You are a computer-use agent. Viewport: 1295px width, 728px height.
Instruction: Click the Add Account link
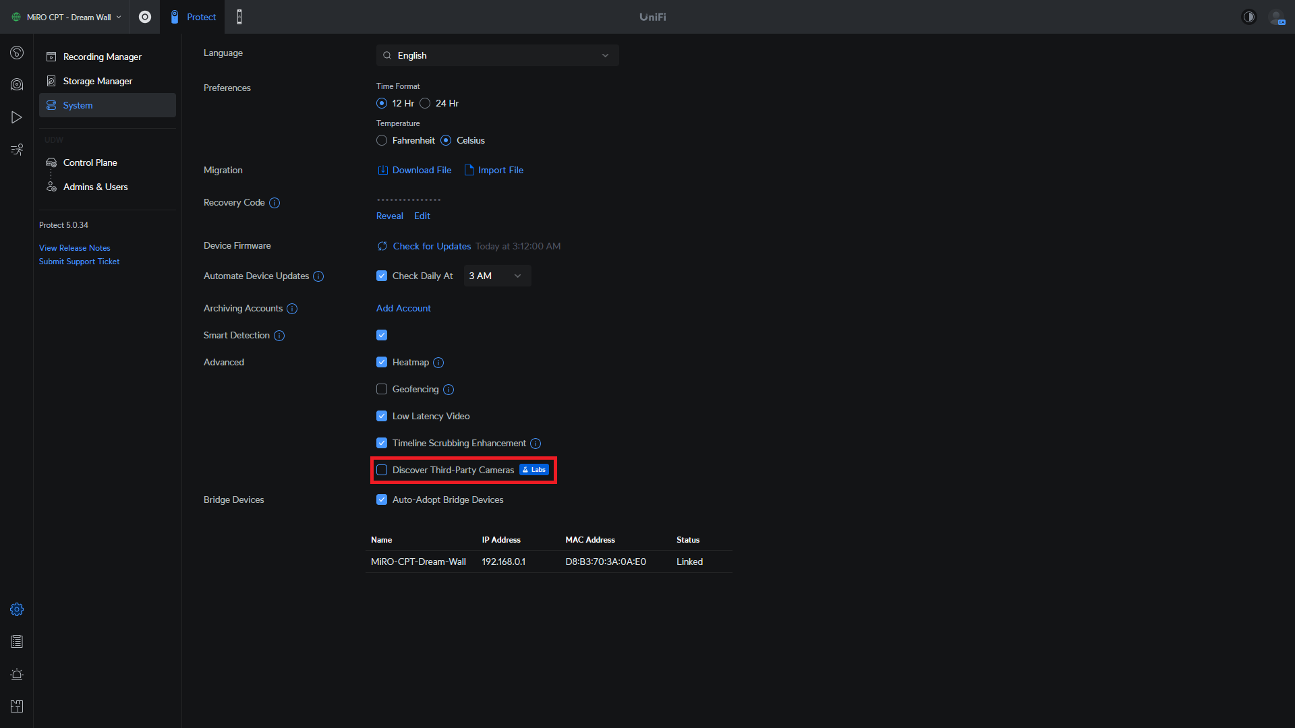(403, 308)
